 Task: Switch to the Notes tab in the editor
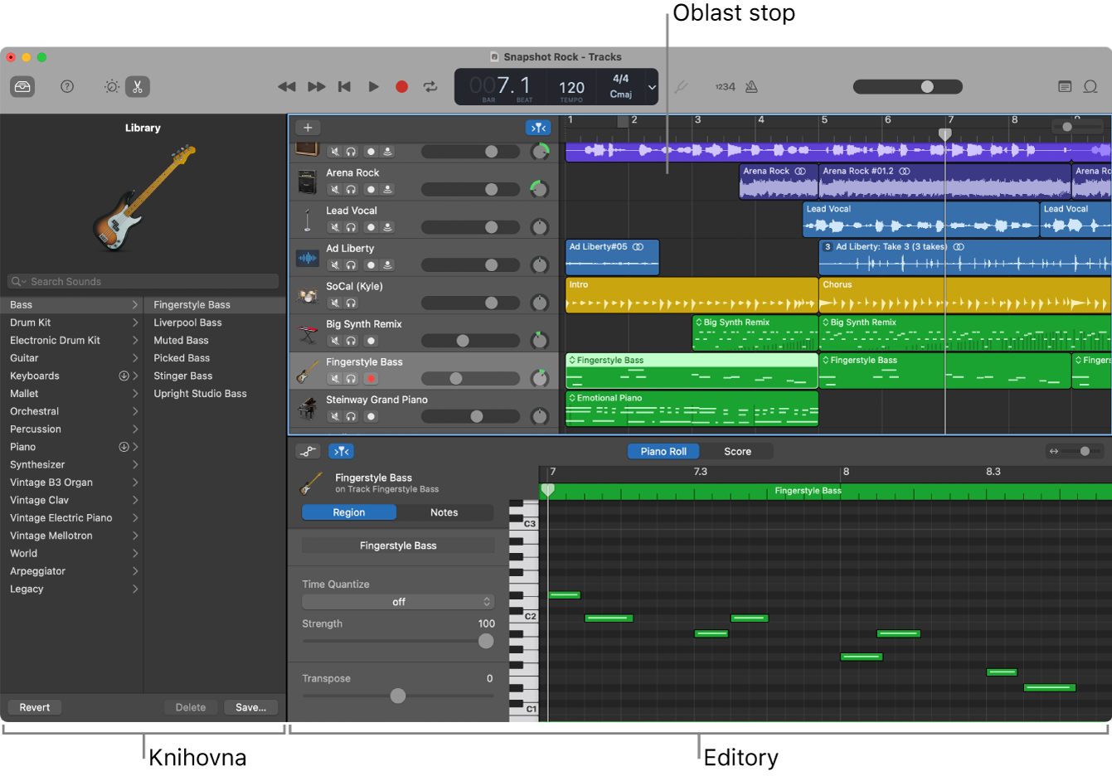pos(445,512)
